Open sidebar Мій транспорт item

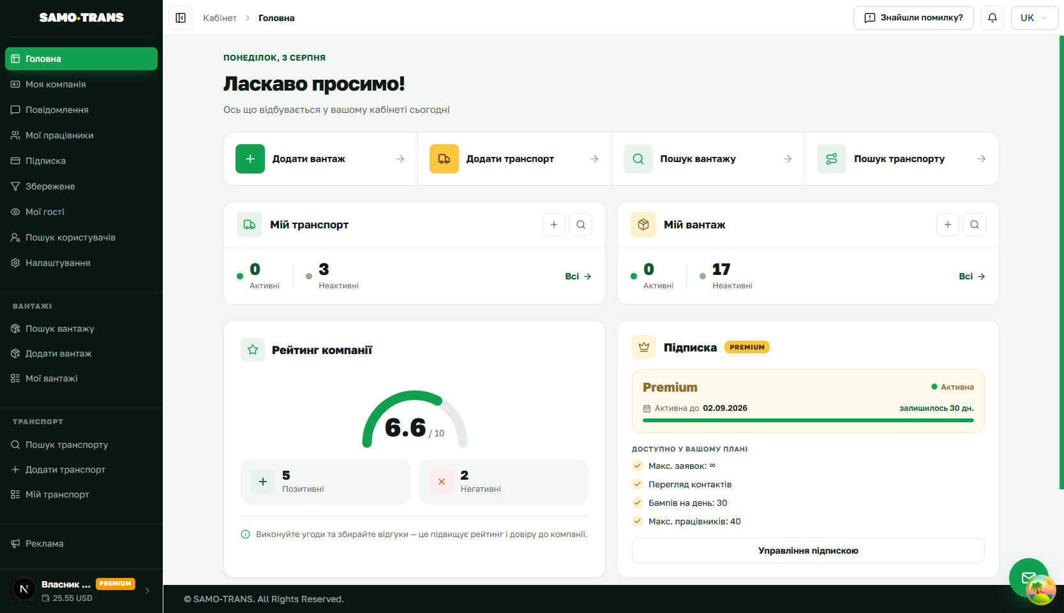click(x=81, y=494)
